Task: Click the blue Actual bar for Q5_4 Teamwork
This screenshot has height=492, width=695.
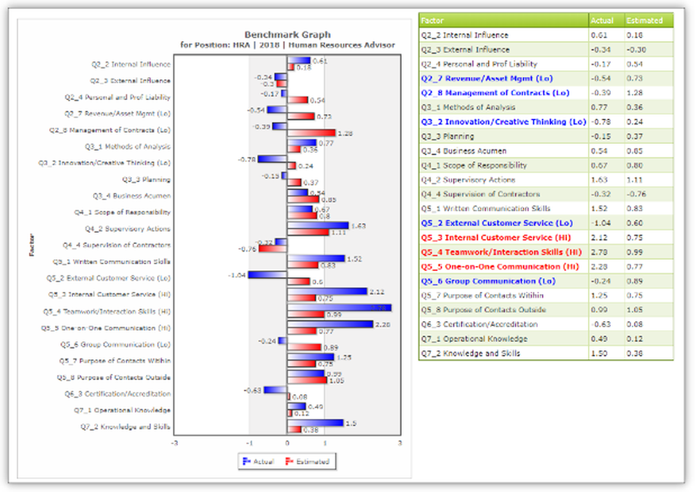Action: (x=339, y=308)
